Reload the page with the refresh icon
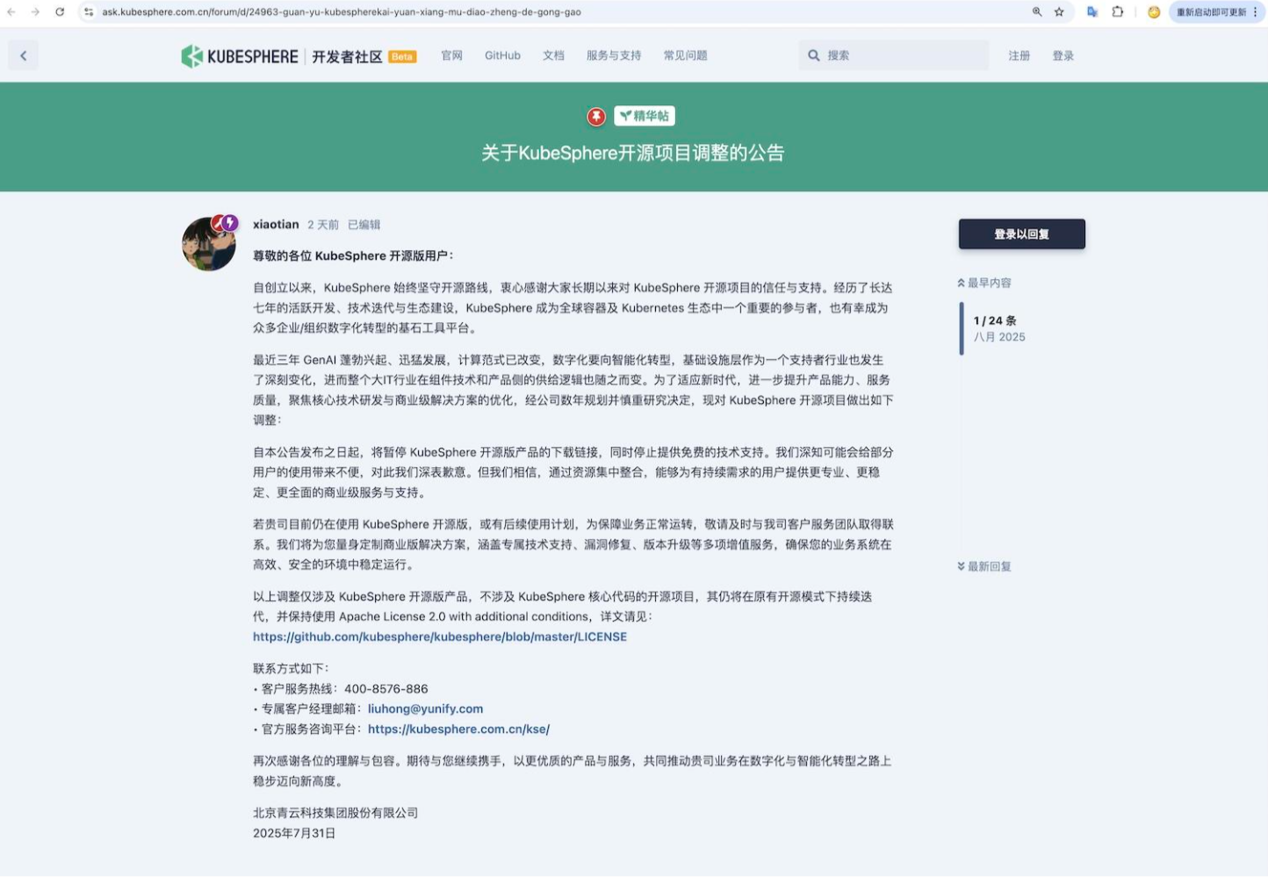The image size is (1268, 877). tap(60, 12)
